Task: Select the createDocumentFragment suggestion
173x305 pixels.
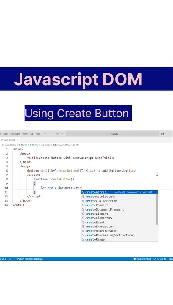Action: point(119,210)
